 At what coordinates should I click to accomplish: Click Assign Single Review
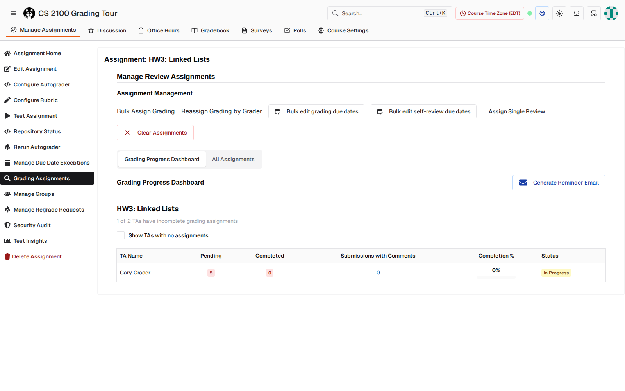coord(517,111)
